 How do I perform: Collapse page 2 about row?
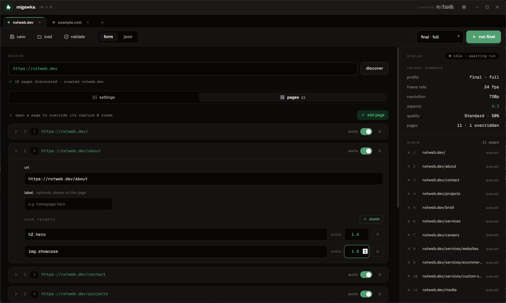(16, 151)
